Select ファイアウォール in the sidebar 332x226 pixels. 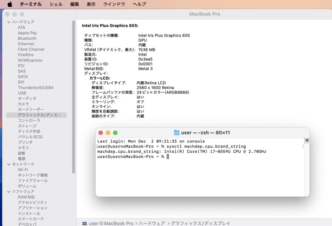[x=33, y=181]
